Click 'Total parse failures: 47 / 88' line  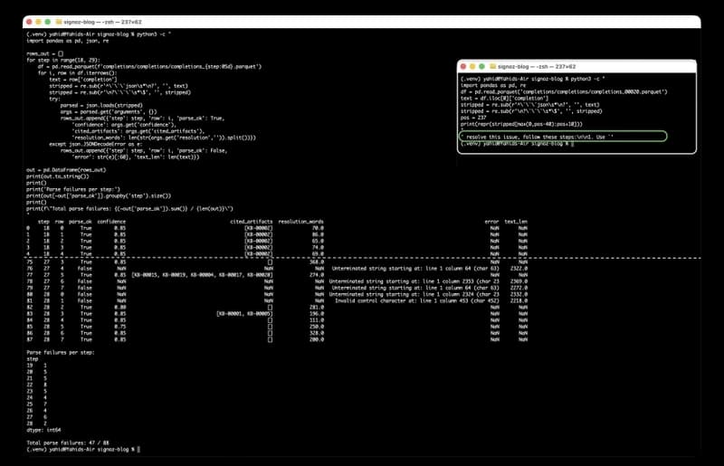tap(68, 442)
